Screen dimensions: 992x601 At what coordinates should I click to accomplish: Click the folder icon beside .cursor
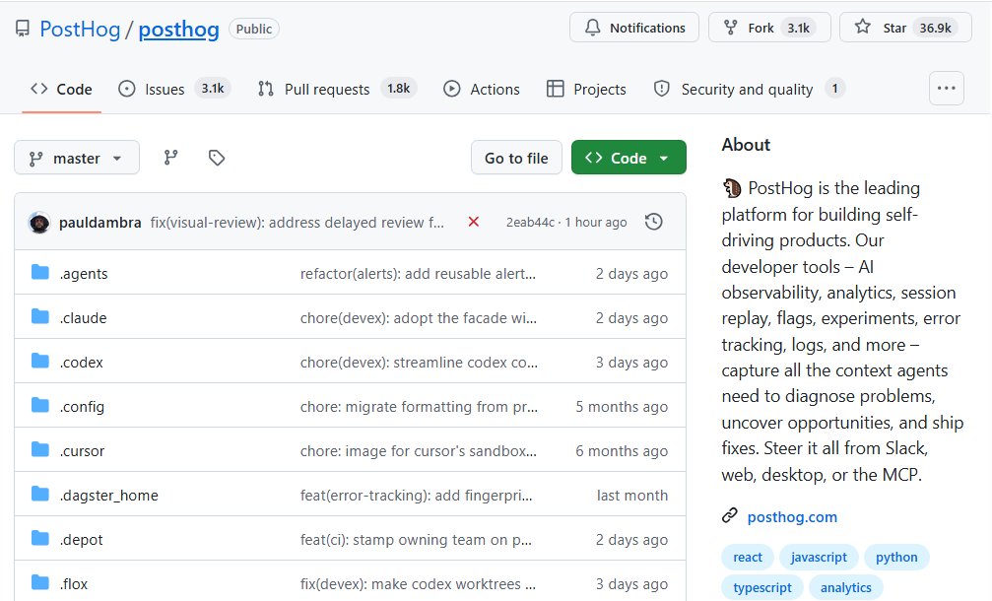click(39, 450)
